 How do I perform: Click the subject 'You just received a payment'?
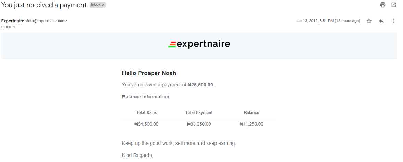(44, 5)
